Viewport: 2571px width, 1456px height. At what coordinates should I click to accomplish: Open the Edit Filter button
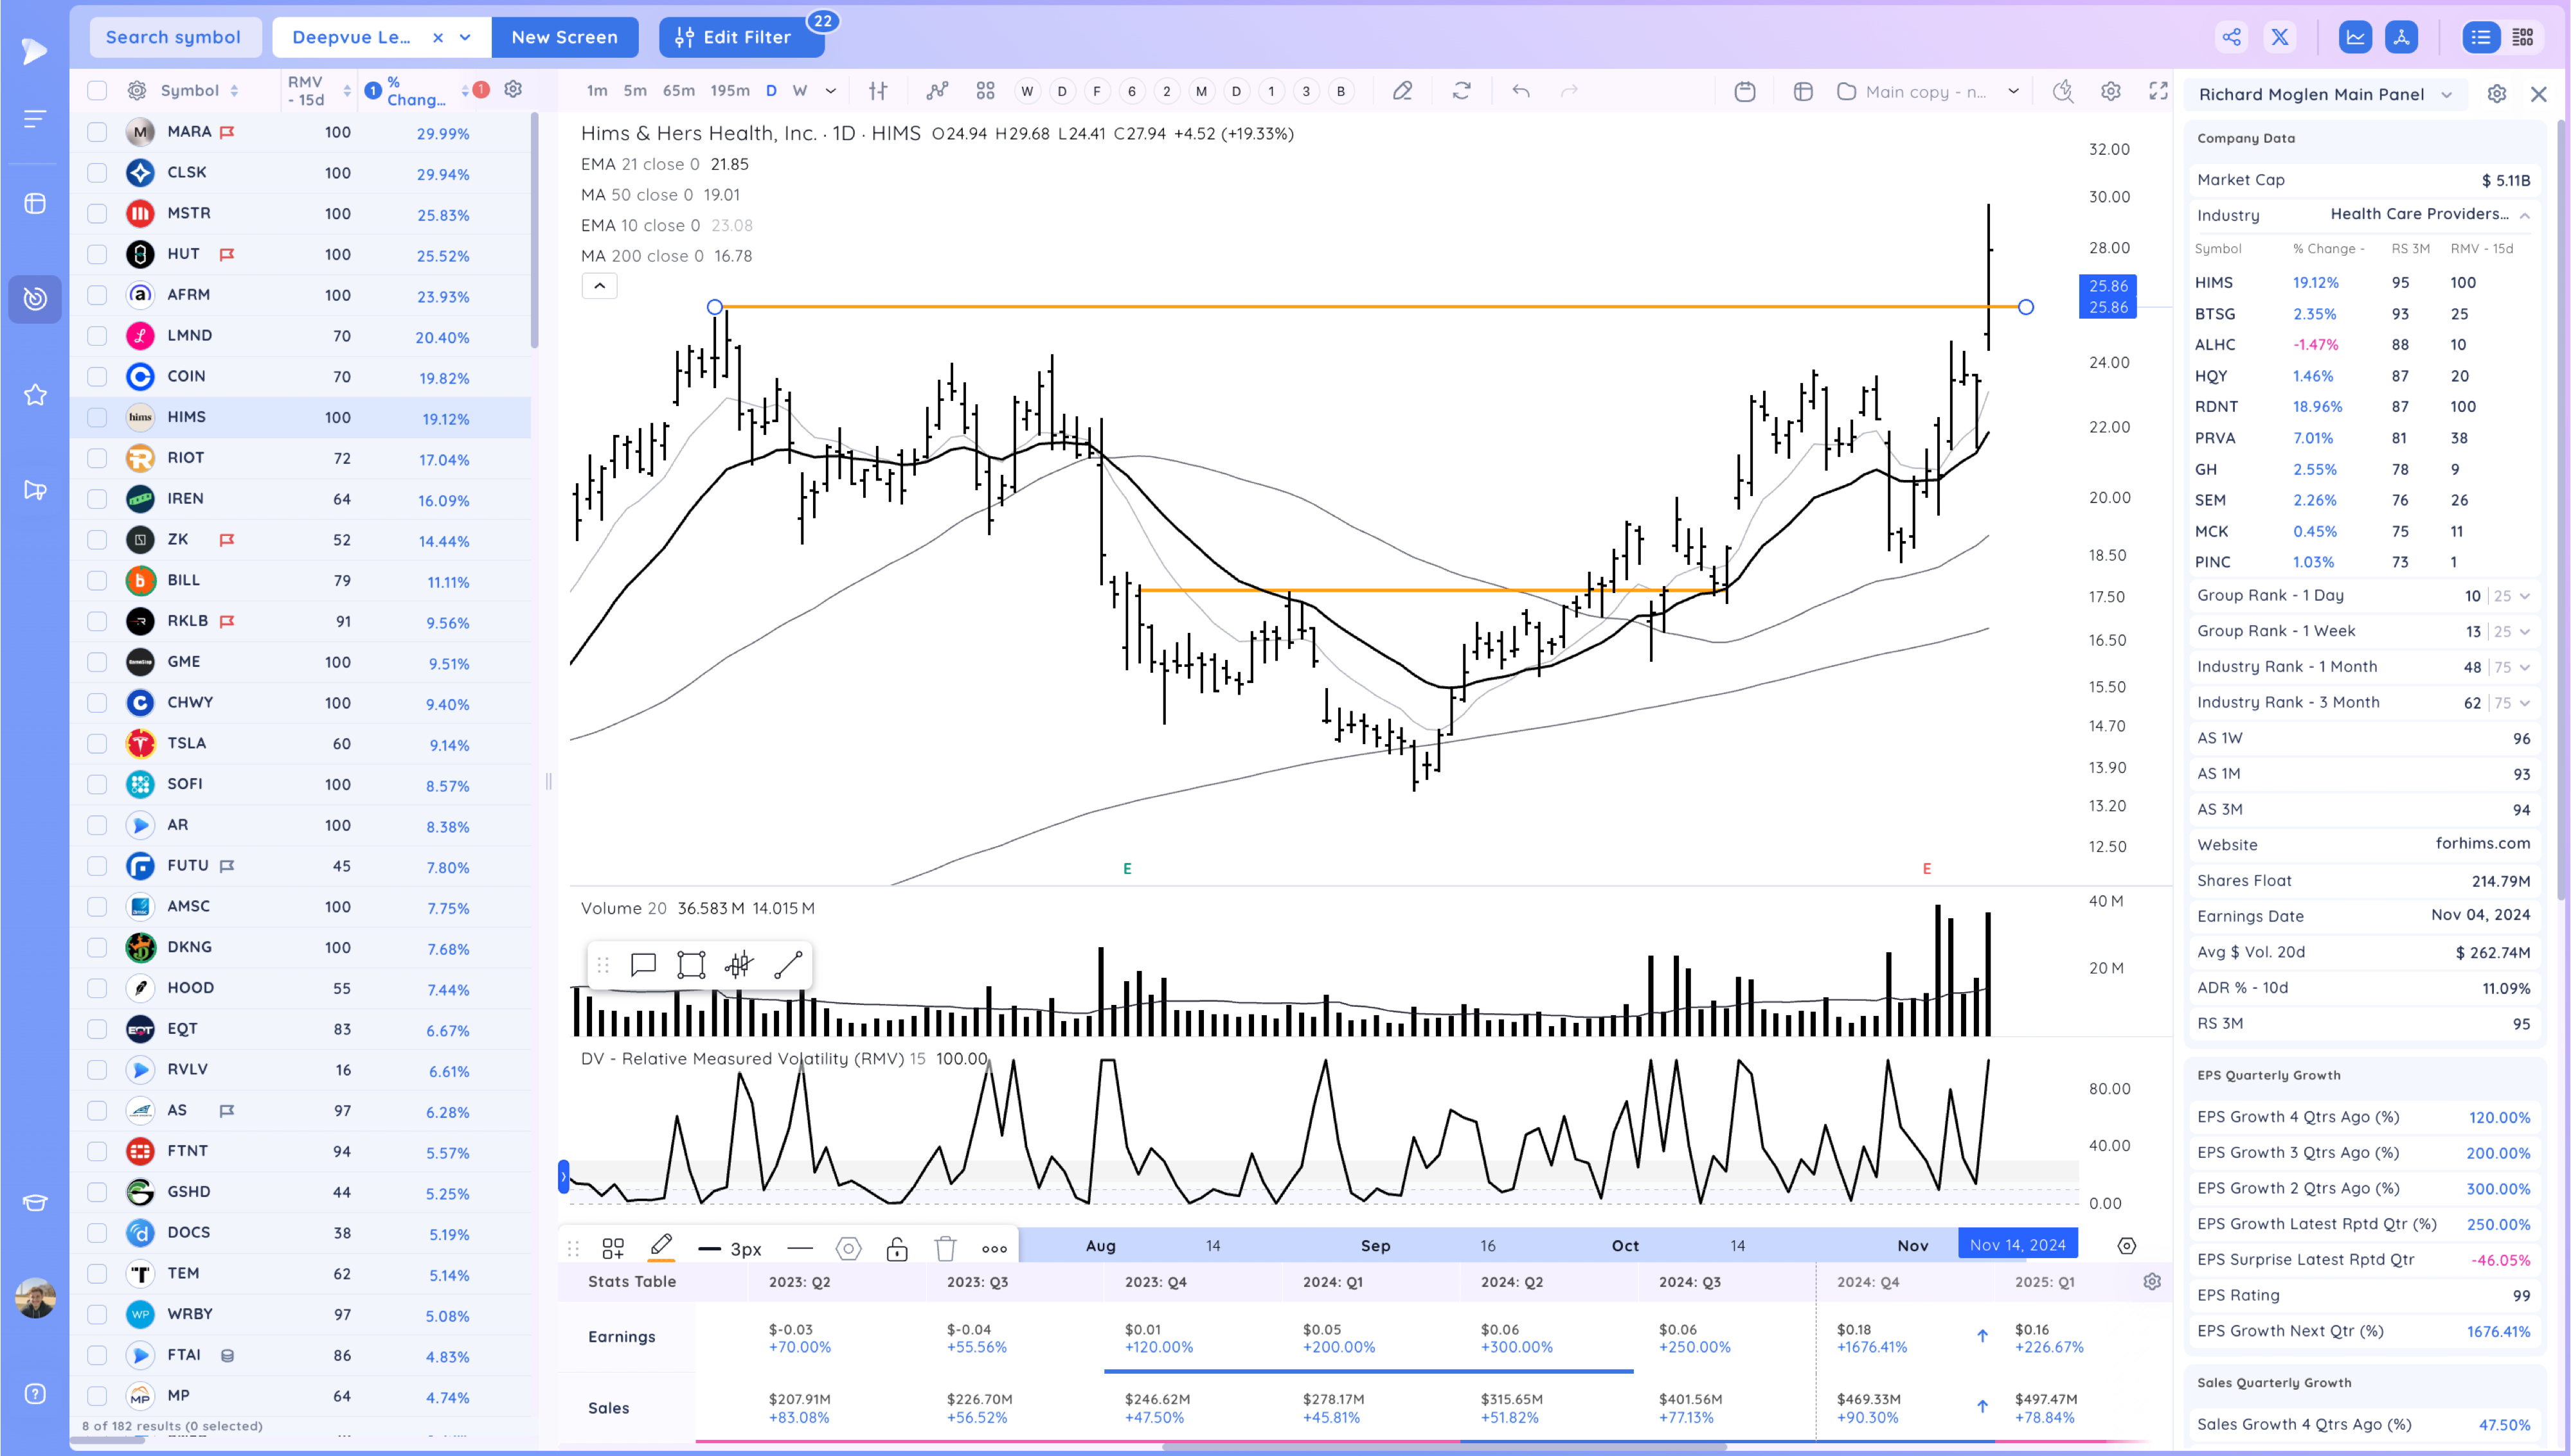(741, 37)
